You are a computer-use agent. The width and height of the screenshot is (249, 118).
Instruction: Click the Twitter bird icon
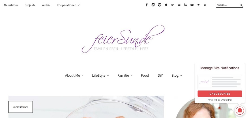pyautogui.click(x=166, y=5)
